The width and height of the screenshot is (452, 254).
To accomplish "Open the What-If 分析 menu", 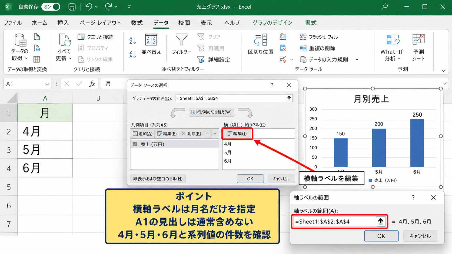I will [392, 48].
